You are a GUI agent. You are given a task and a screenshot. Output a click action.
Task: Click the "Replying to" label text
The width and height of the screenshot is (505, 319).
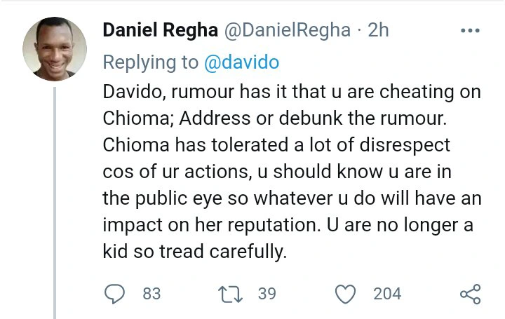[x=151, y=62]
